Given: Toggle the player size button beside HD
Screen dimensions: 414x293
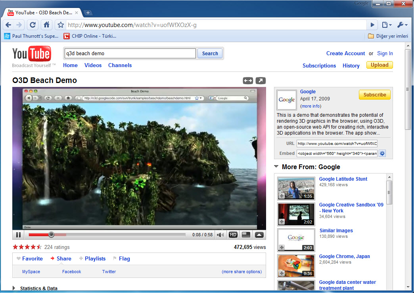Looking at the screenshot, I should click(246, 235).
